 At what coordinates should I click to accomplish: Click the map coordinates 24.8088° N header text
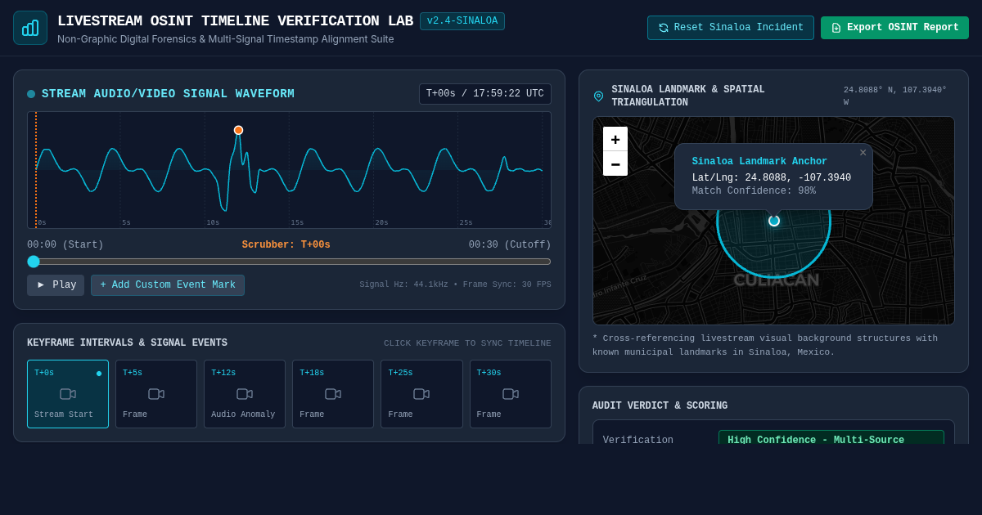click(x=895, y=96)
